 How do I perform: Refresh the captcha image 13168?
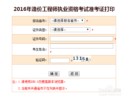tap(82, 59)
